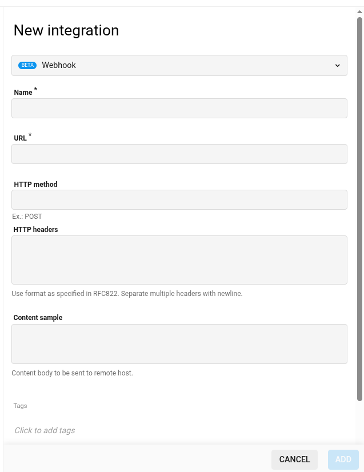Click inside the HTTP headers textarea
Viewport: 364px width, 472px height.
point(179,259)
